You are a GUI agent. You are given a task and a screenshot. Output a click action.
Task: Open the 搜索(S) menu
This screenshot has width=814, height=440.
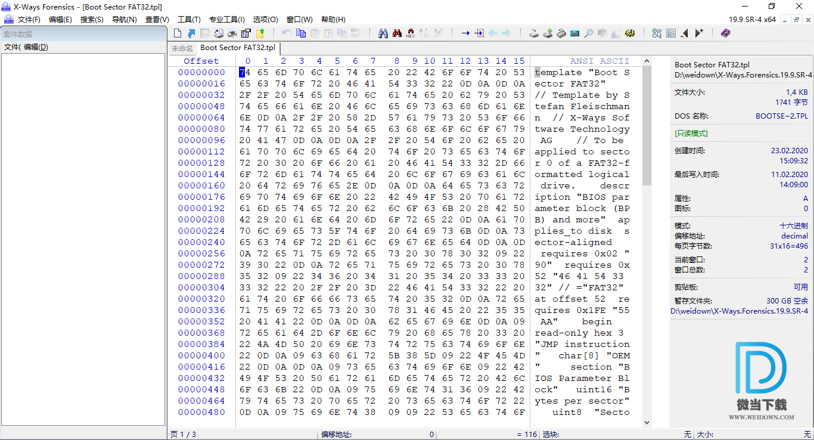click(92, 20)
